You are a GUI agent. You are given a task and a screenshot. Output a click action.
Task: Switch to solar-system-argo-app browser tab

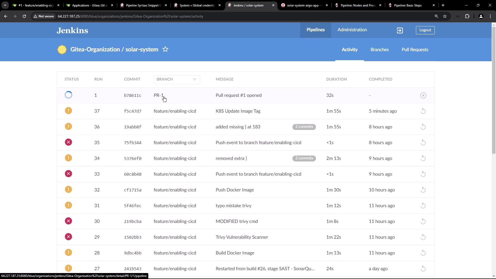pos(303,5)
